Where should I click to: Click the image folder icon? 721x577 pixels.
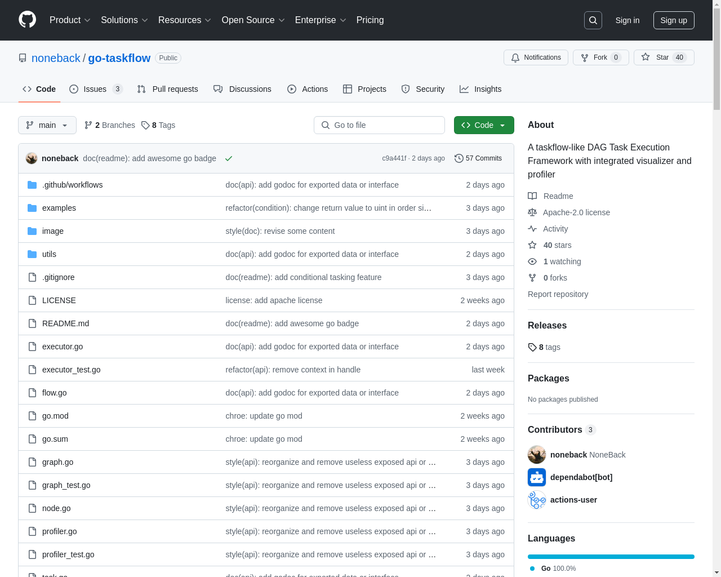[32, 231]
